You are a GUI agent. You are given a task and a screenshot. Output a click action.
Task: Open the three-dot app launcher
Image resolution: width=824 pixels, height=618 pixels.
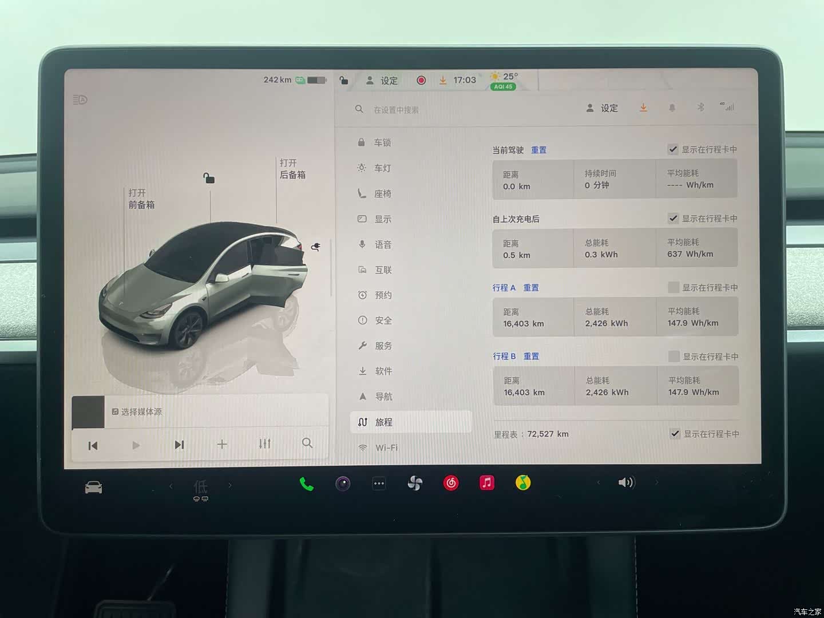point(379,484)
